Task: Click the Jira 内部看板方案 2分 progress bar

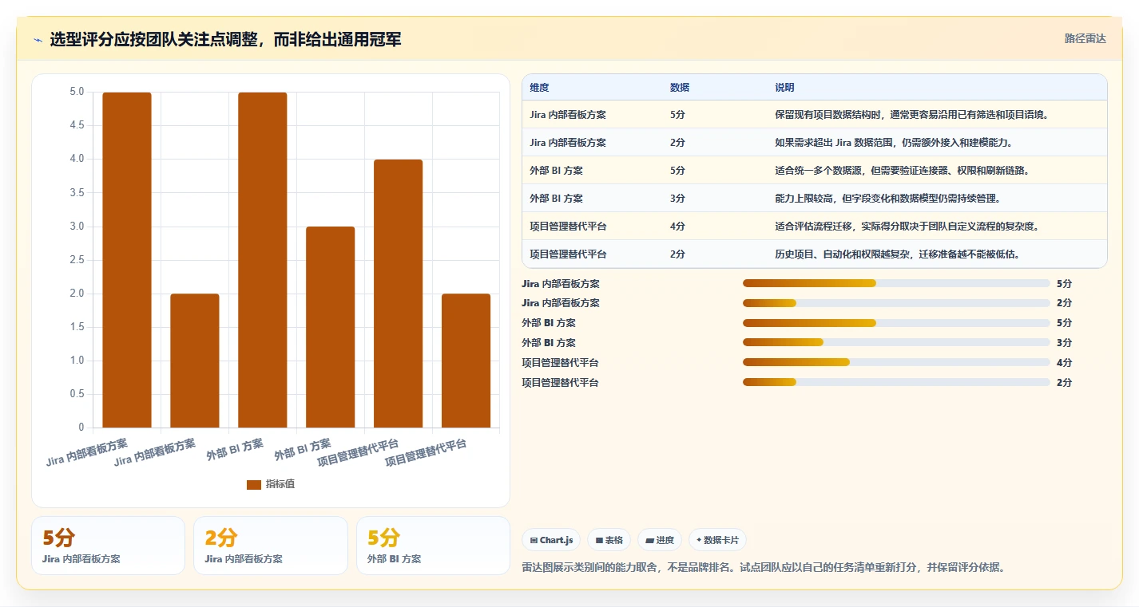Action: coord(896,303)
